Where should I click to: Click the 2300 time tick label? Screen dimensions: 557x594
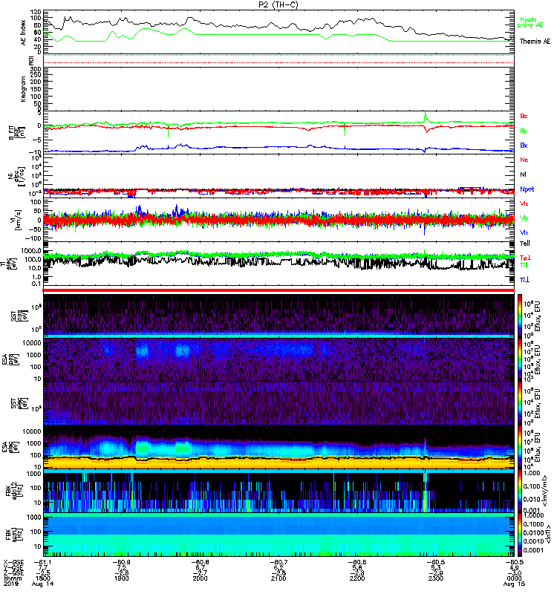[436, 578]
